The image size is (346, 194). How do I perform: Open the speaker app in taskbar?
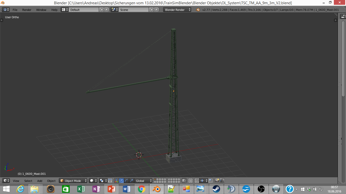coord(51,189)
